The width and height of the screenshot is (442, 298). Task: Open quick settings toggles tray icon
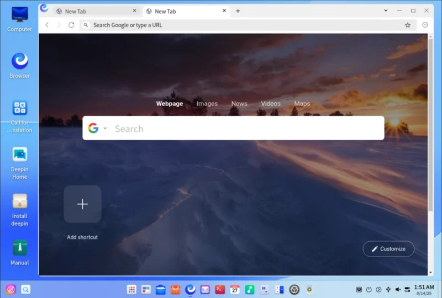[407, 289]
